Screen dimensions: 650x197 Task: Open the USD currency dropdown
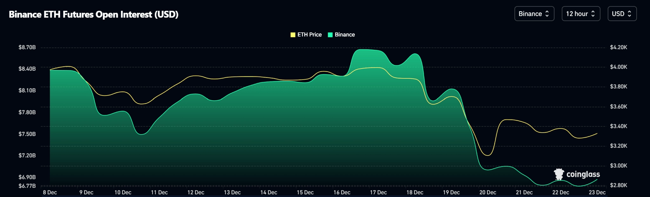[x=622, y=14]
